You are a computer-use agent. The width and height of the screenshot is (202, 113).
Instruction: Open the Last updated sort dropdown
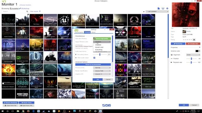pos(157,12)
